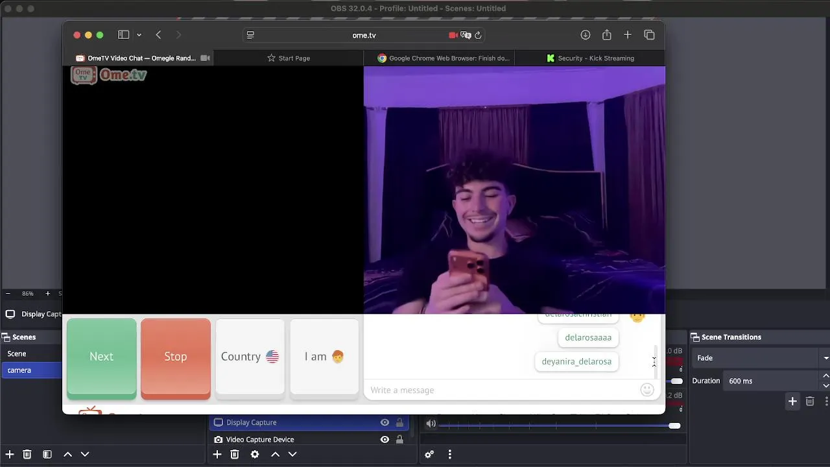Viewport: 830px width, 467px height.
Task: Decrease transition duration with down arrow
Action: click(825, 385)
